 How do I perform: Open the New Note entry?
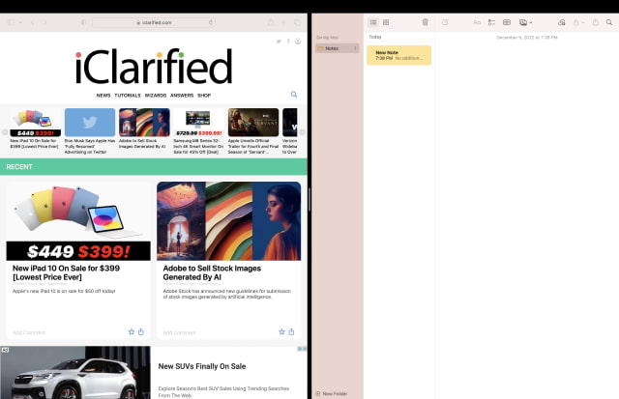pyautogui.click(x=399, y=55)
